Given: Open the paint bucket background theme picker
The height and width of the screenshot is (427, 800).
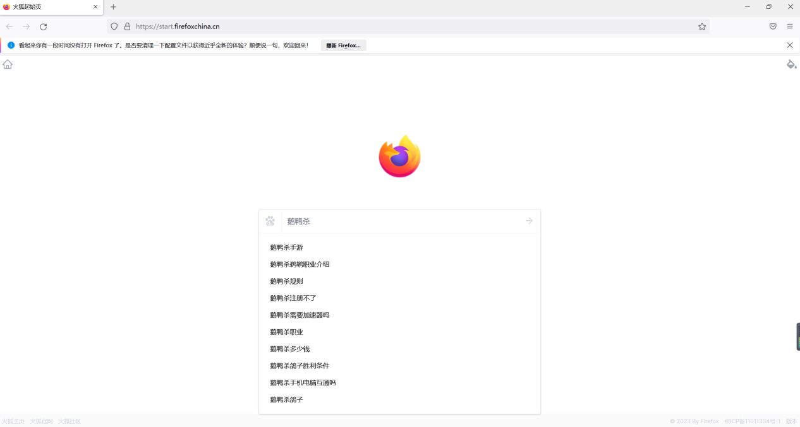Looking at the screenshot, I should (792, 64).
